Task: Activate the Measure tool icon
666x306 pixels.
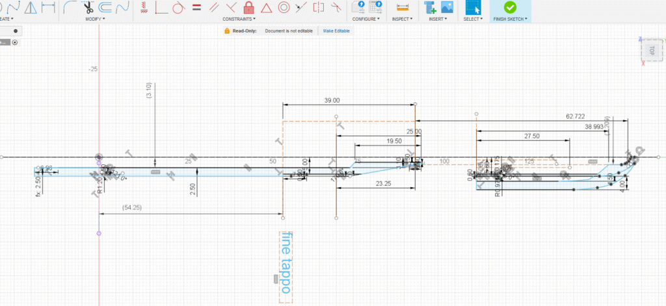Action: coord(403,8)
